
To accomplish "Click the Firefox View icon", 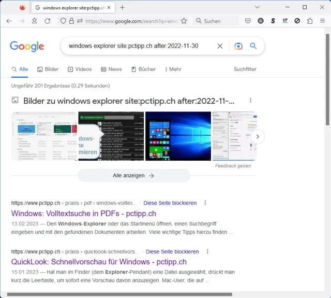I will pos(22,8).
